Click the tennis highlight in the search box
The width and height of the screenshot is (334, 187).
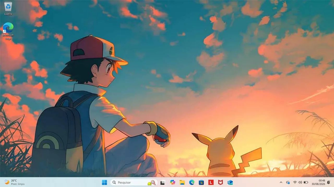(x=152, y=183)
